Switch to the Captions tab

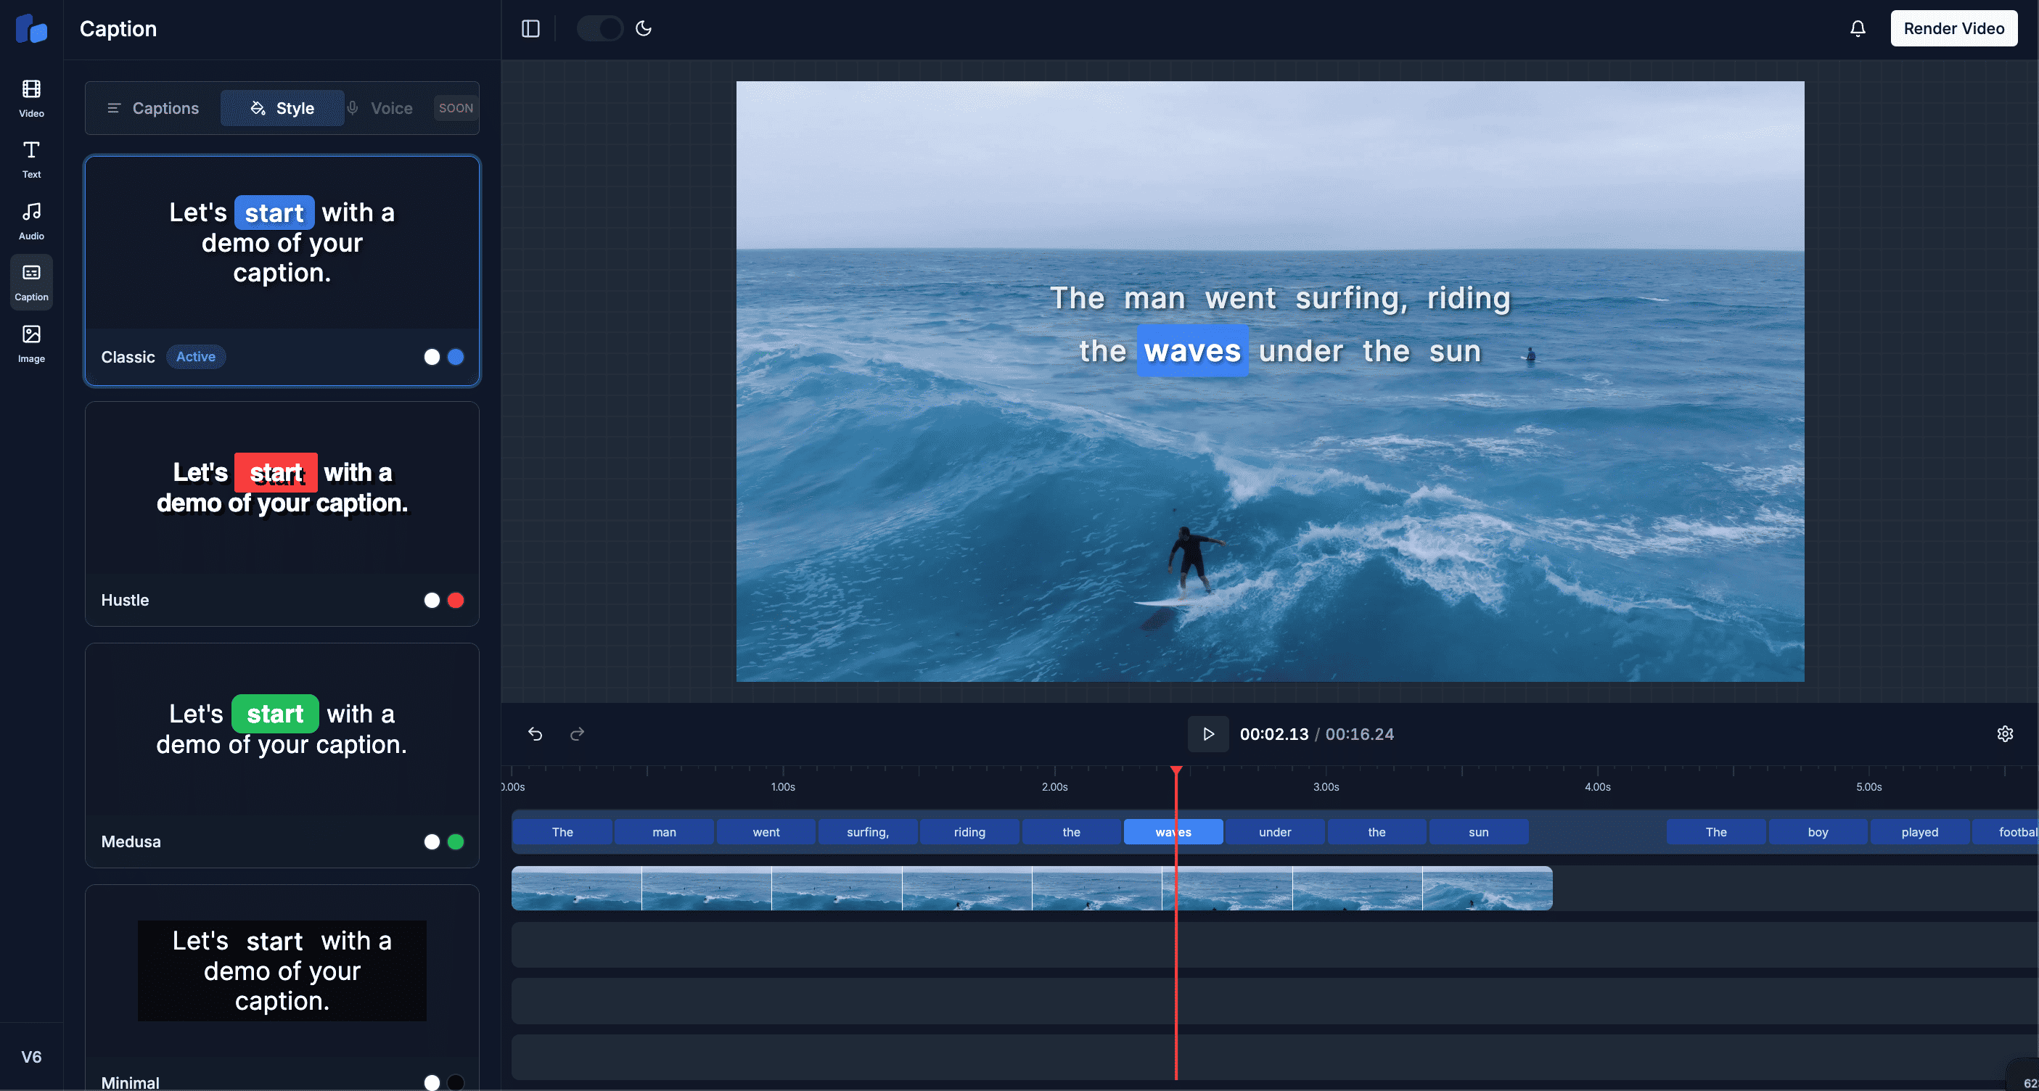[152, 108]
